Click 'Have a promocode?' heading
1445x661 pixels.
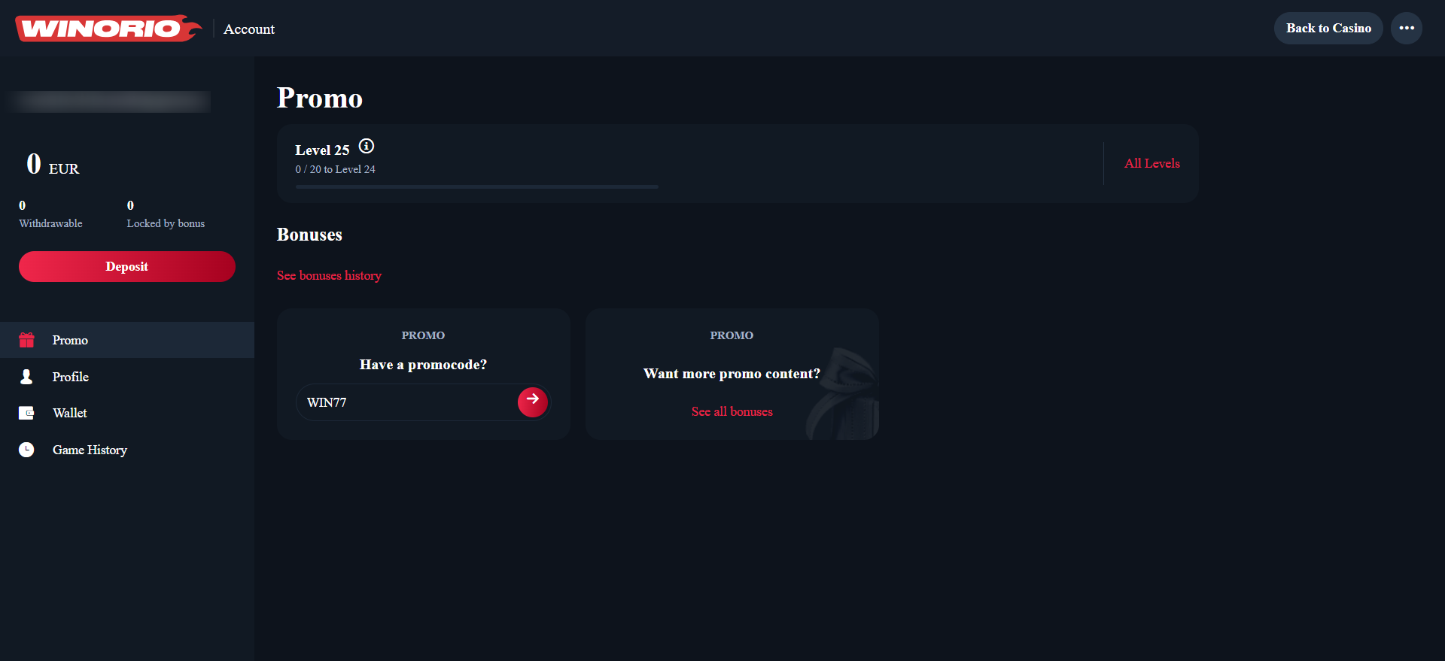[x=423, y=365]
